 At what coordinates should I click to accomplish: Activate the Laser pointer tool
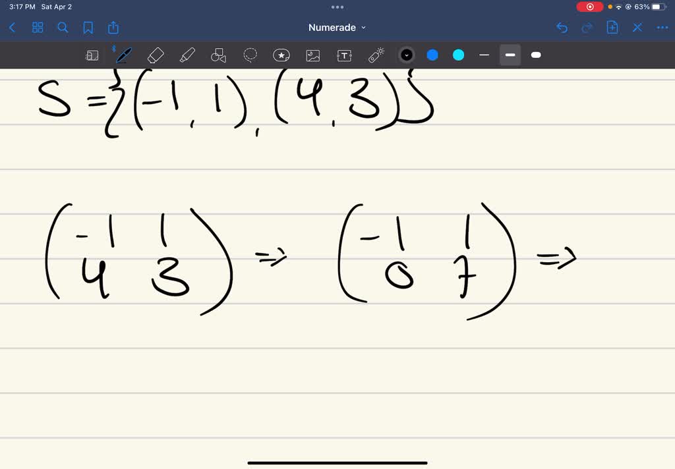point(376,55)
